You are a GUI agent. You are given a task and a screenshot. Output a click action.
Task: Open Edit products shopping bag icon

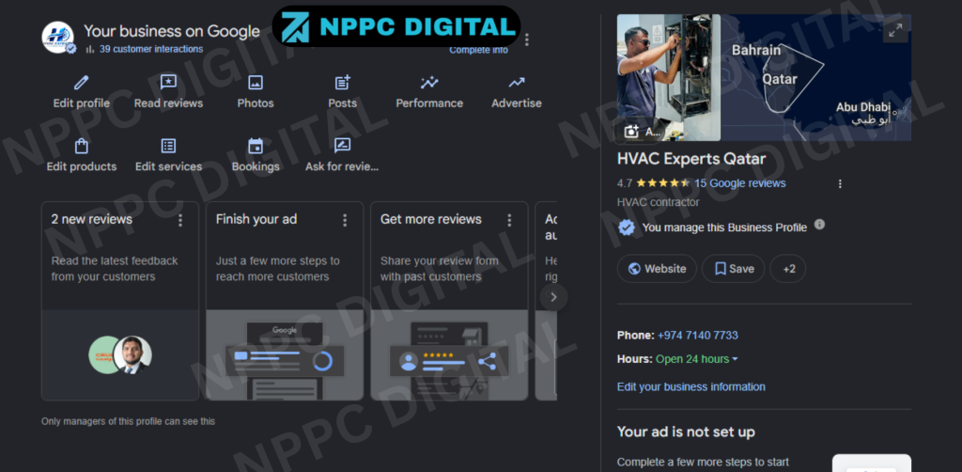(x=81, y=146)
